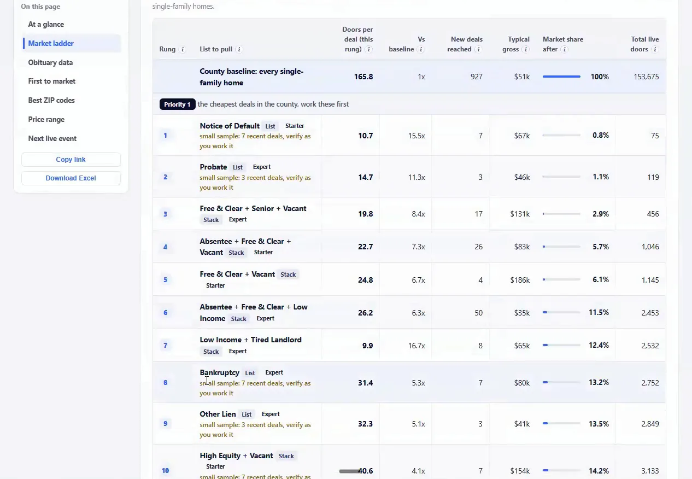The image size is (692, 479).
Task: Click rung number 5 badge
Action: 165,280
